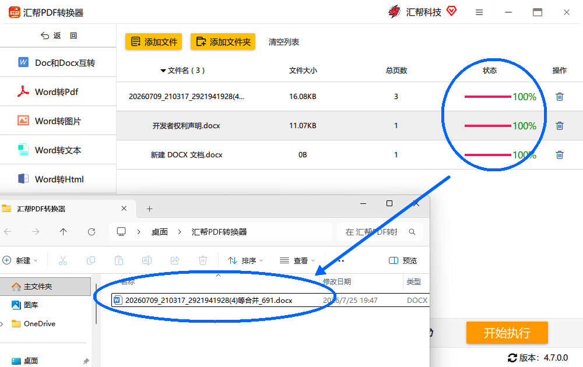Go up one folder in Explorer
Viewport: 583px width, 367px height.
coord(63,232)
